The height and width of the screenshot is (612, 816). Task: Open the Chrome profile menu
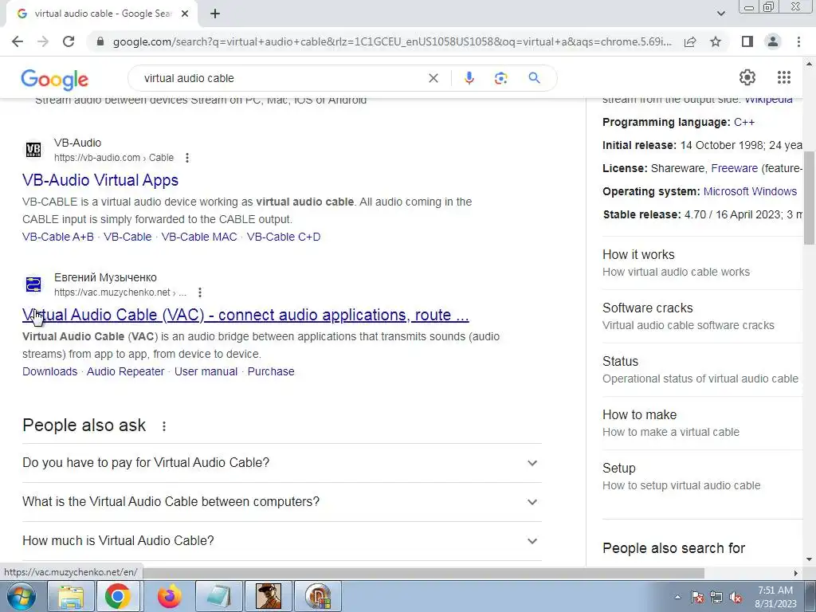tap(773, 41)
